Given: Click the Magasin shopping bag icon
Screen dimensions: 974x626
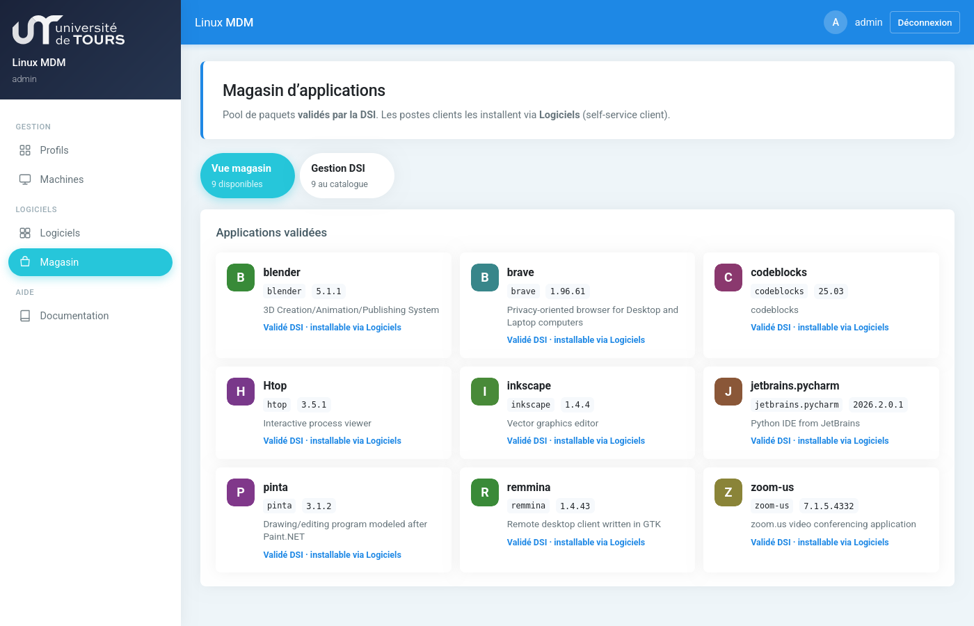Looking at the screenshot, I should point(25,262).
